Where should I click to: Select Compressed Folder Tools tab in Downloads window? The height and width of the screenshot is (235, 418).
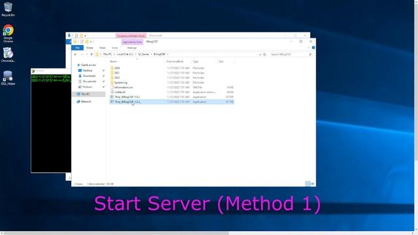pyautogui.click(x=131, y=36)
